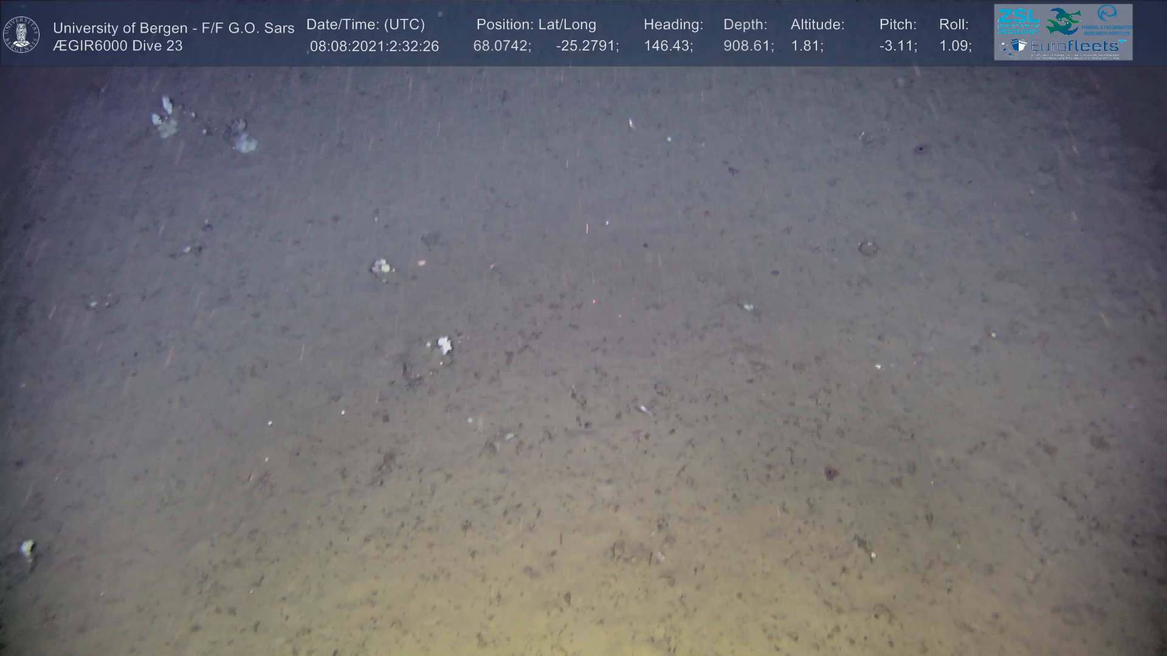
Task: Click the University of Bergen seal logo
Action: pyautogui.click(x=21, y=35)
